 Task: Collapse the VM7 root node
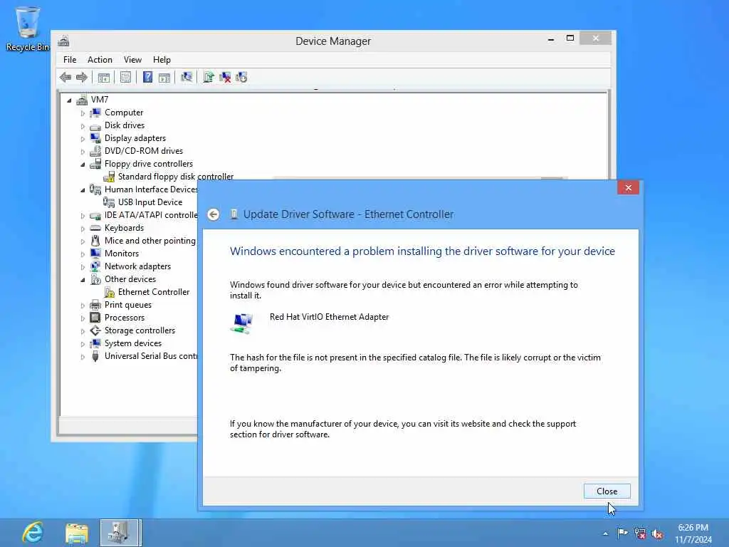pyautogui.click(x=69, y=100)
